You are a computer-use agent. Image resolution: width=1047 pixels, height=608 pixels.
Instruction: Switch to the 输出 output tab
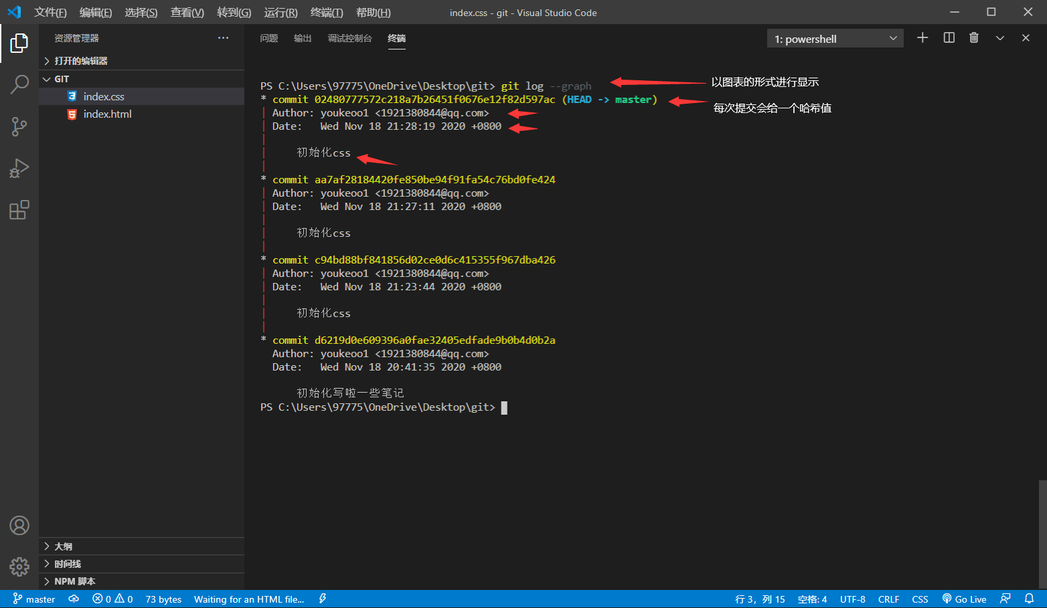click(303, 38)
